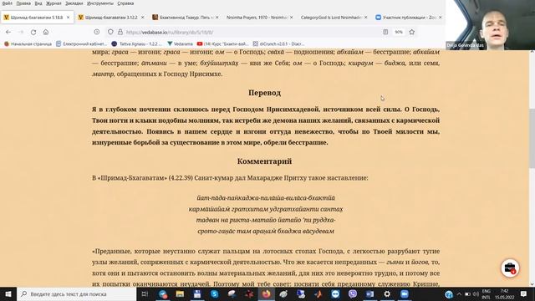Click the Windows taskbar search box

point(77,293)
